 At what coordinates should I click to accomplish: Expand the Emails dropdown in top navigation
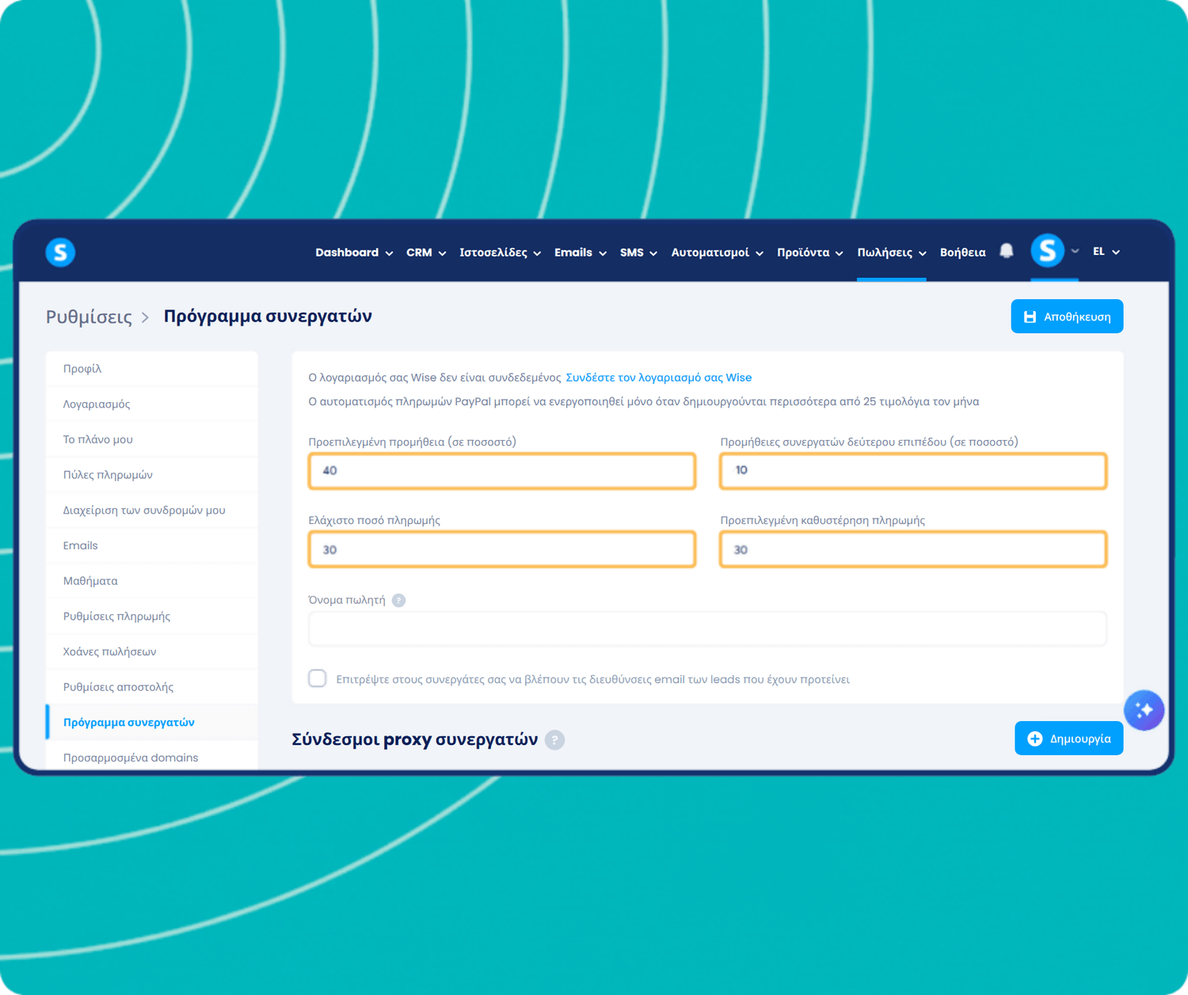pyautogui.click(x=581, y=253)
